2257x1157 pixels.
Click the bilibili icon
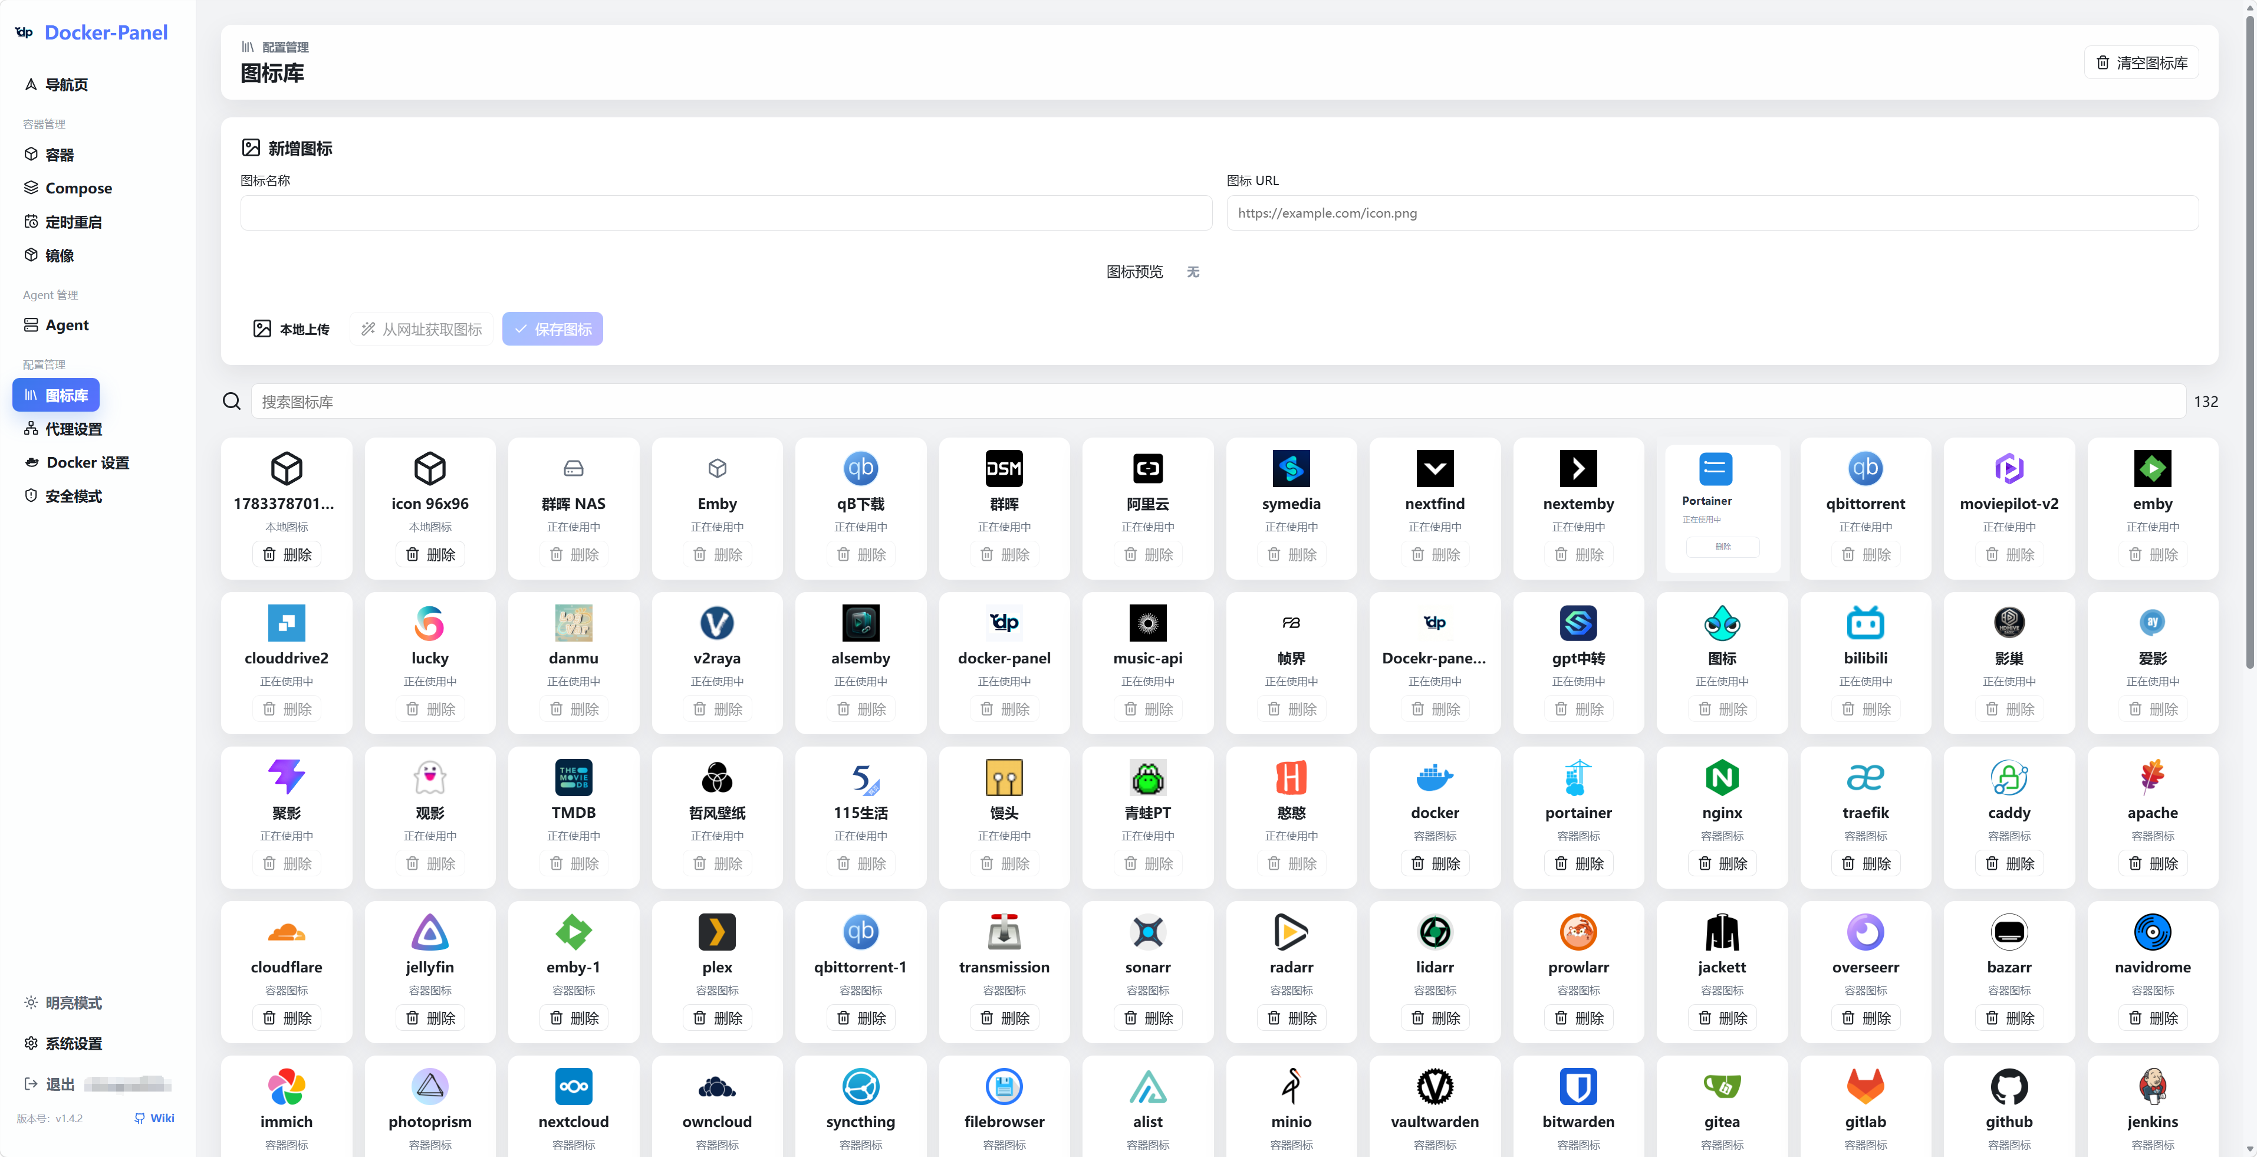pos(1866,622)
